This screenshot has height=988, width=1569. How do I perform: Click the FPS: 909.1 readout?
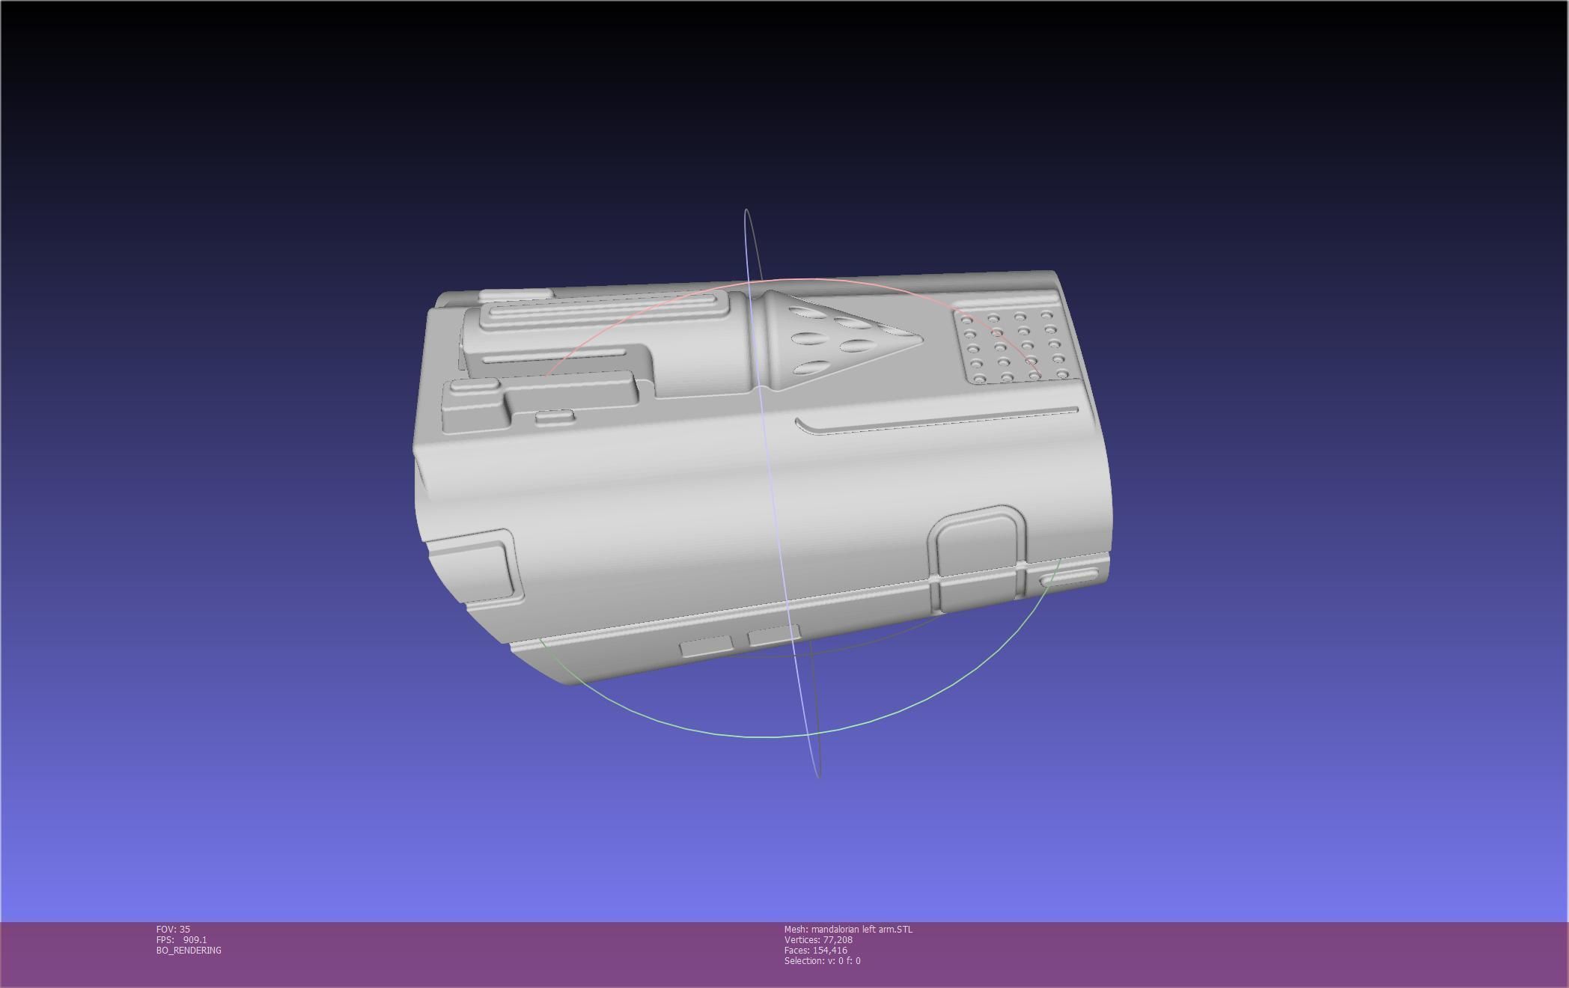coord(182,939)
